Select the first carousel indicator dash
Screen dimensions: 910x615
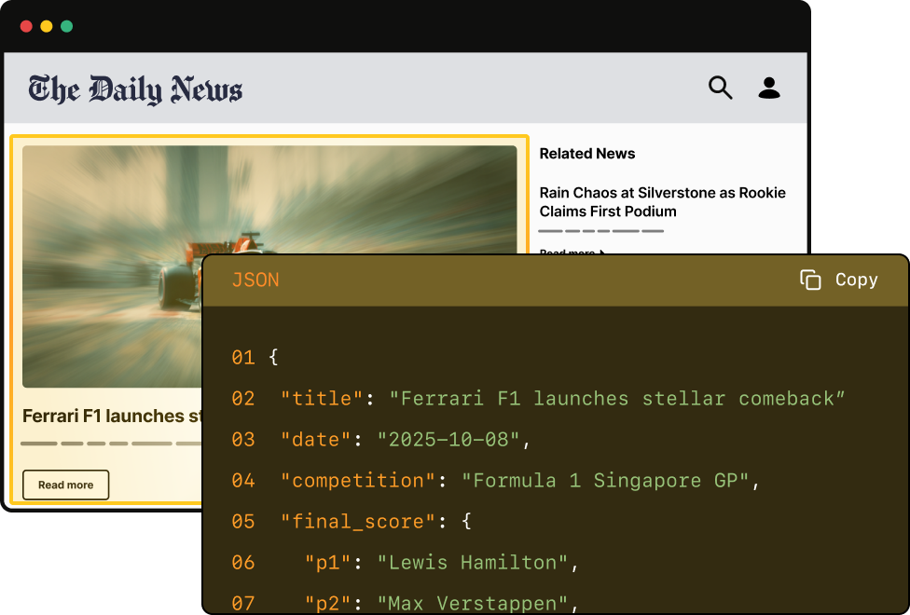[37, 444]
